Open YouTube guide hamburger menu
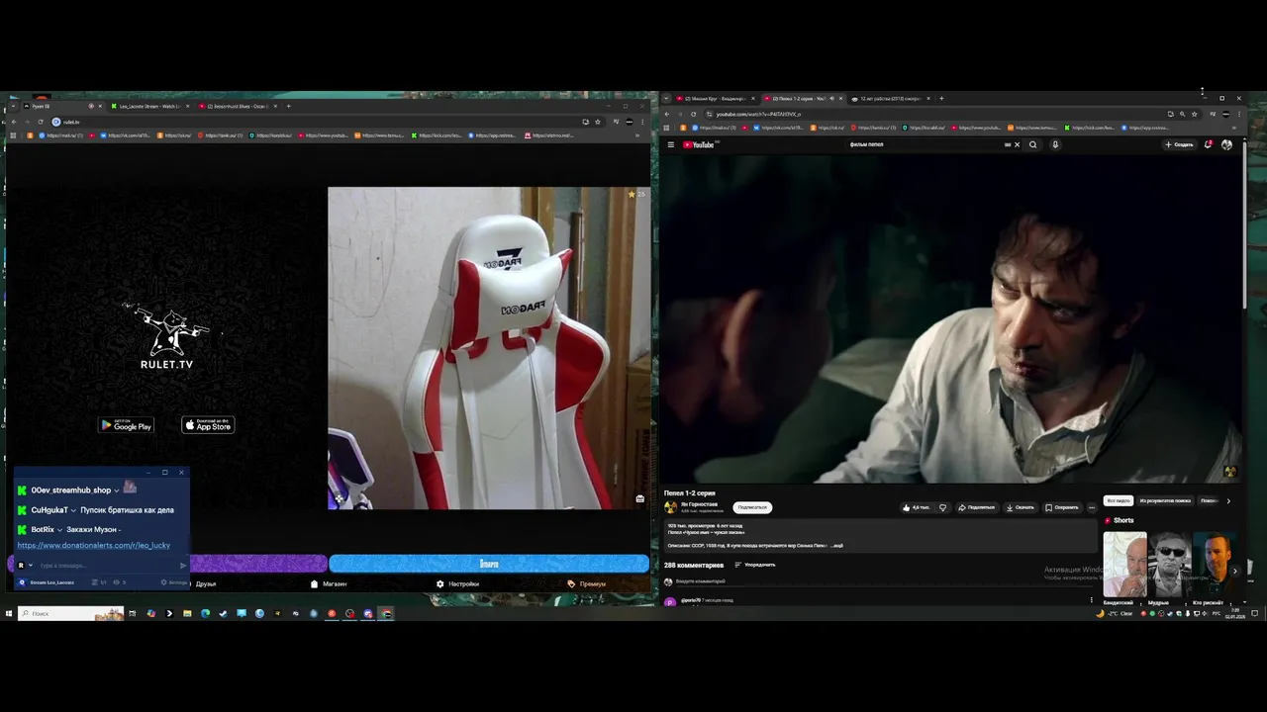The image size is (1267, 712). [670, 144]
